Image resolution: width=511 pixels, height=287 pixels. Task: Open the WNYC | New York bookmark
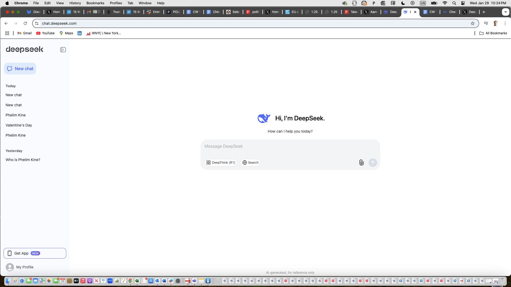click(103, 33)
